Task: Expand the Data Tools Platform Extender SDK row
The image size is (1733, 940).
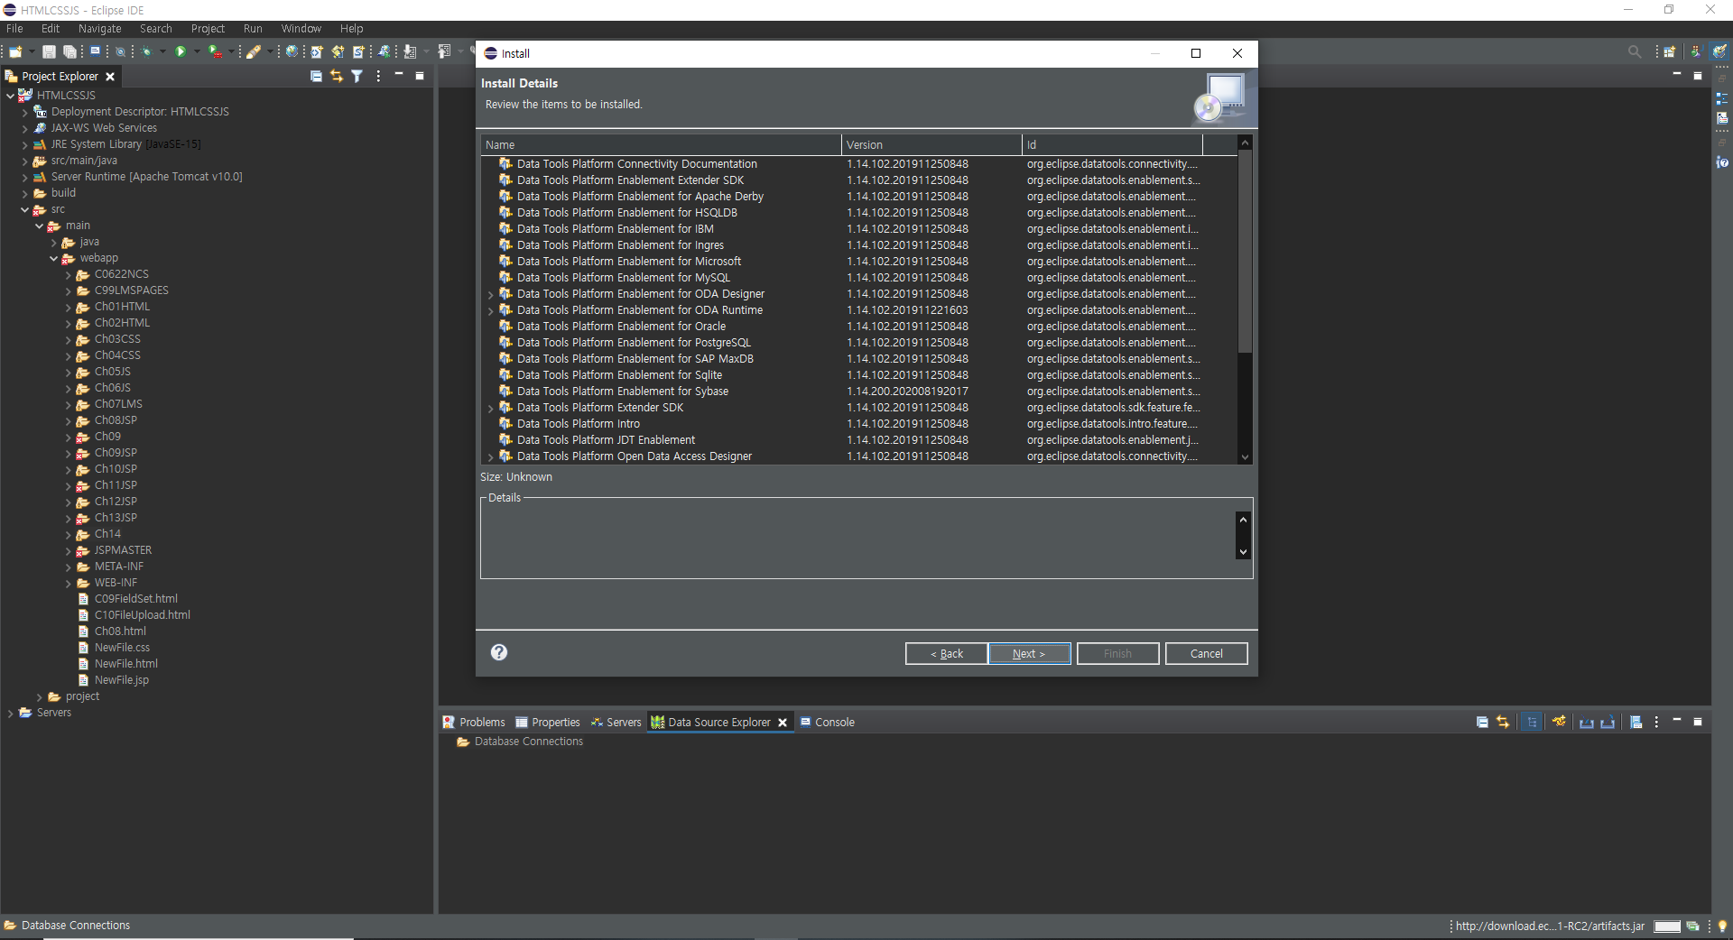Action: [490, 408]
